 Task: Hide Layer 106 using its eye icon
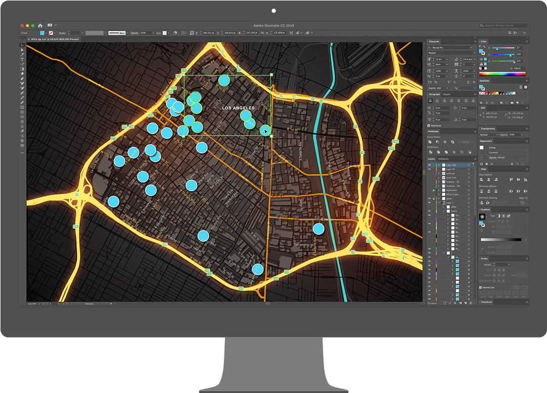click(429, 165)
